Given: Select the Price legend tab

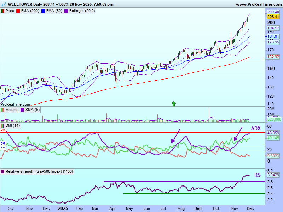Looking at the screenshot, I should pyautogui.click(x=10, y=11).
